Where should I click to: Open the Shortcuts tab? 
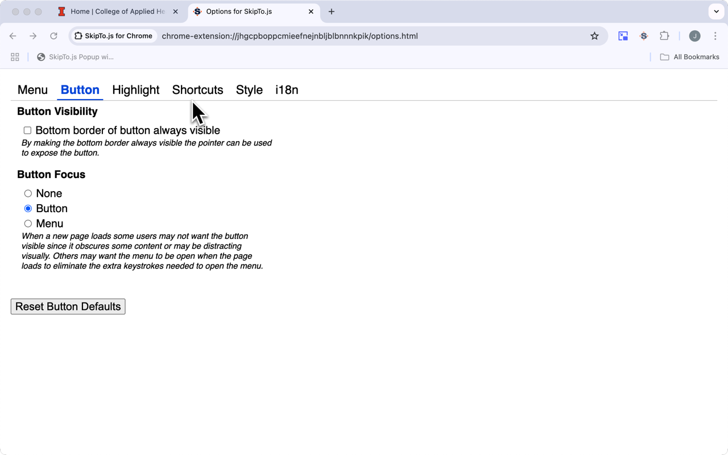coord(197,90)
